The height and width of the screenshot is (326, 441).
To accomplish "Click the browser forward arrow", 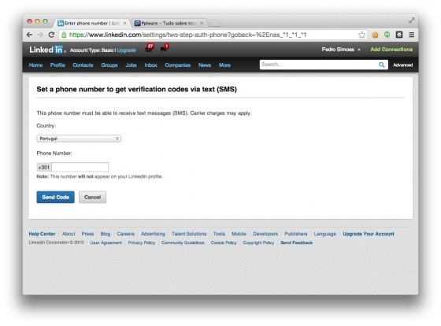I will [40, 35].
